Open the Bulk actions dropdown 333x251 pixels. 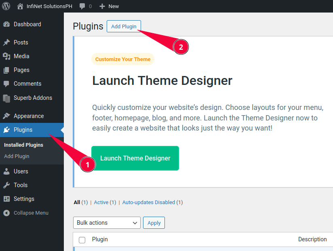(107, 223)
